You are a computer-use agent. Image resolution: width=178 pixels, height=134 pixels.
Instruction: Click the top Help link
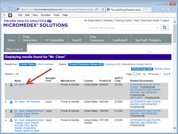136,20
